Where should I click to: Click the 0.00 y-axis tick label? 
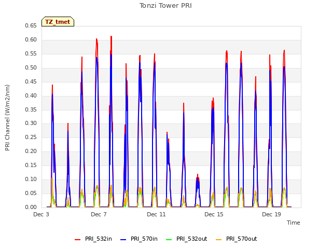click(31, 207)
